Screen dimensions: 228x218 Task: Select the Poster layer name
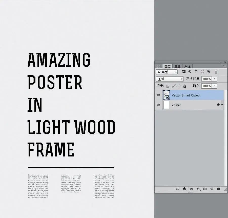pyautogui.click(x=176, y=105)
